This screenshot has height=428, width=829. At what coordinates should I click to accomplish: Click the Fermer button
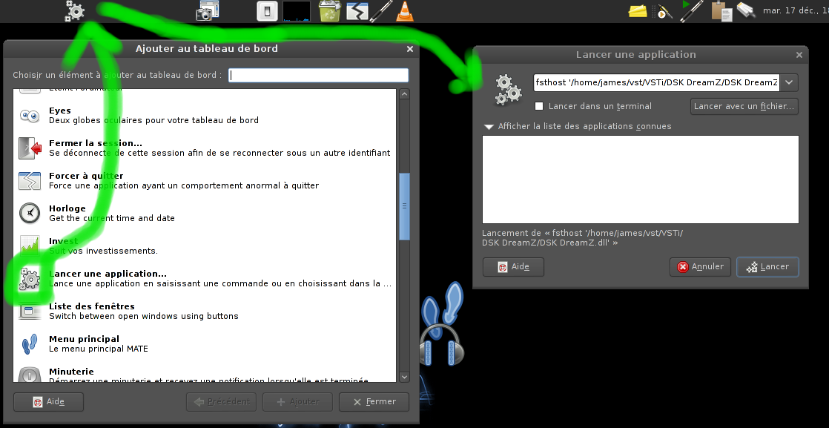tap(374, 401)
